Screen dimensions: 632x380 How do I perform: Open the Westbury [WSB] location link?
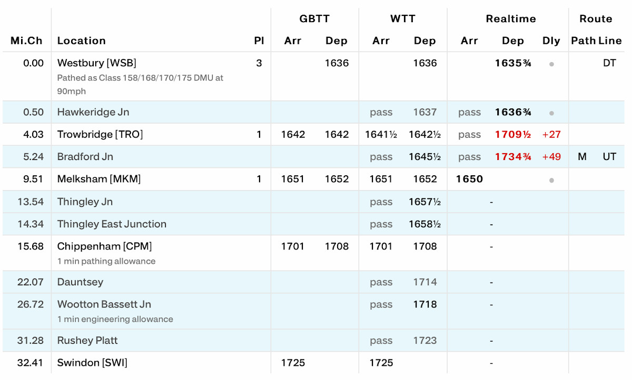[x=96, y=63]
